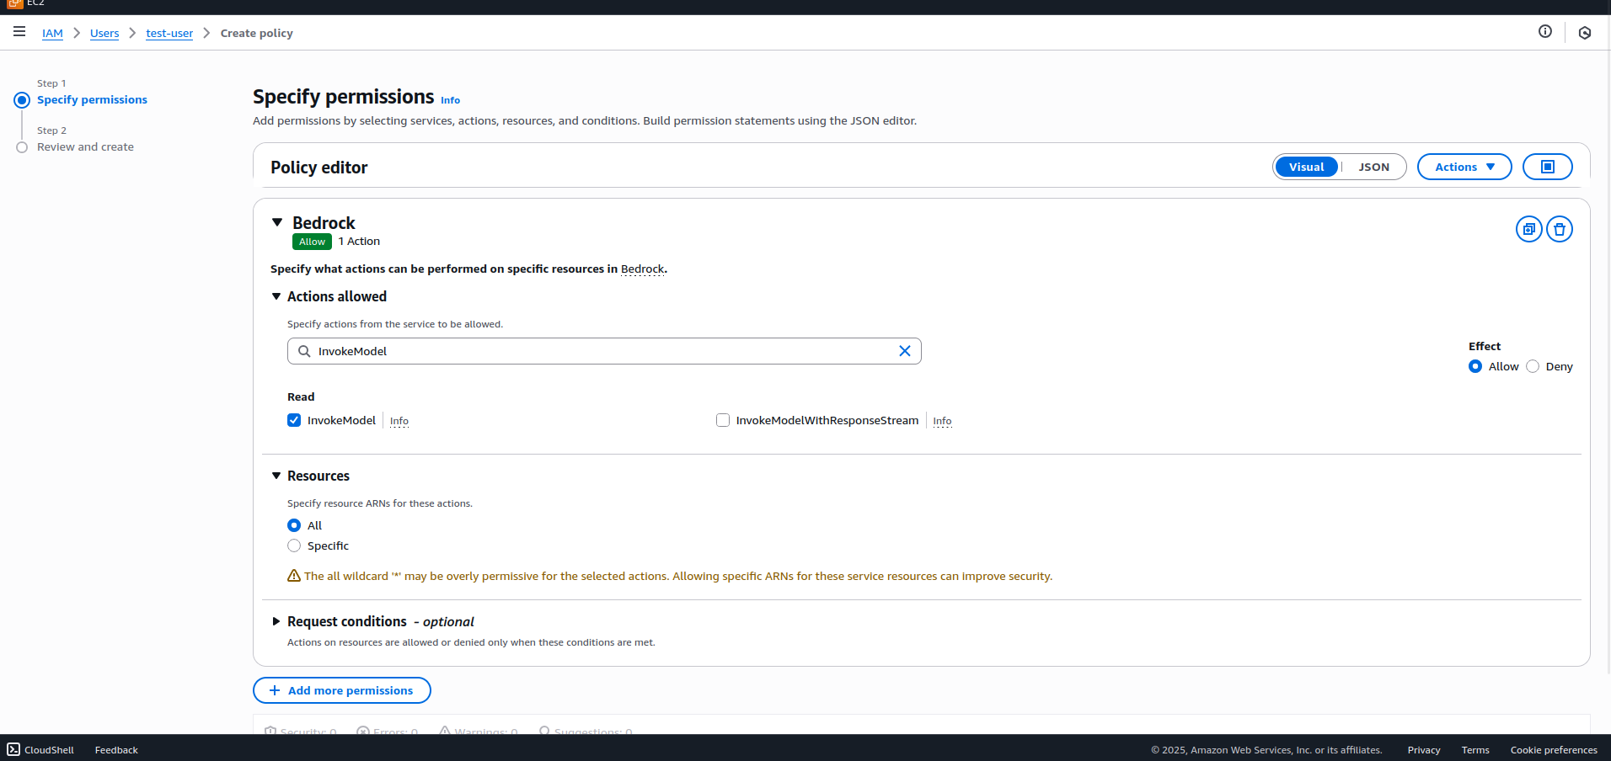Click Add more permissions button
1611x761 pixels.
point(341,690)
